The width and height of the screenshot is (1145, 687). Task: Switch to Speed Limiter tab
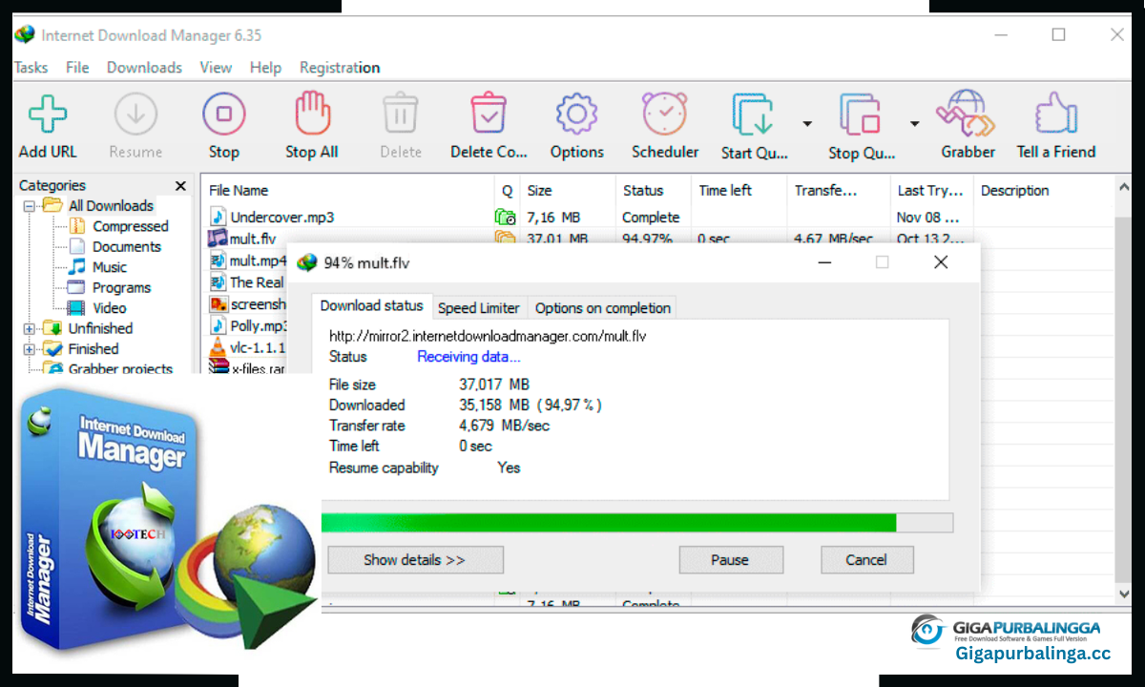click(479, 307)
